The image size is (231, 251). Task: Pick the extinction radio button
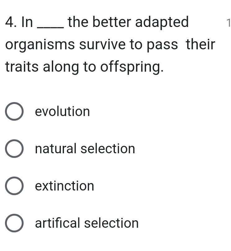(14, 186)
